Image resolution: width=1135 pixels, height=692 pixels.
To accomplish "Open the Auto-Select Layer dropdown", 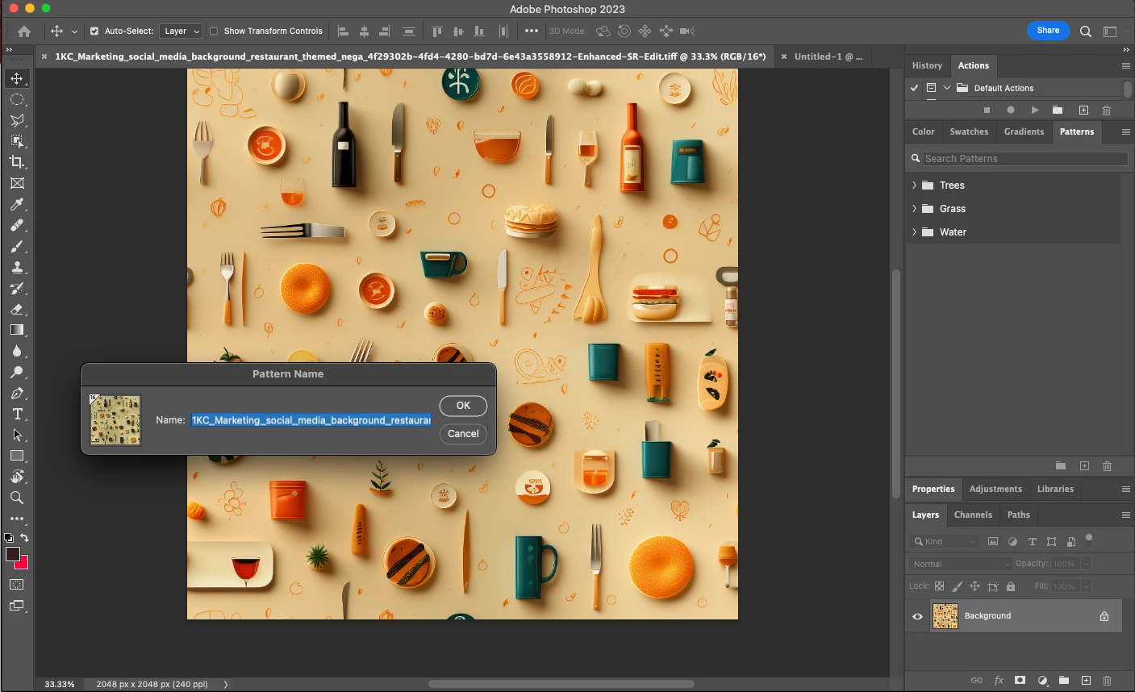I will click(x=182, y=31).
